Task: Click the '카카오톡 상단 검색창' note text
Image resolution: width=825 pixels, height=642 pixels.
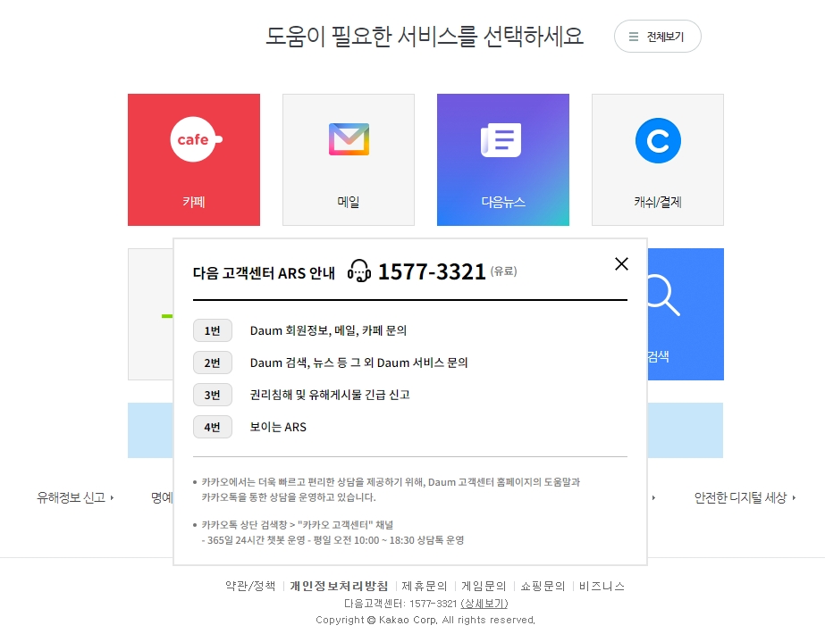Action: (x=298, y=525)
